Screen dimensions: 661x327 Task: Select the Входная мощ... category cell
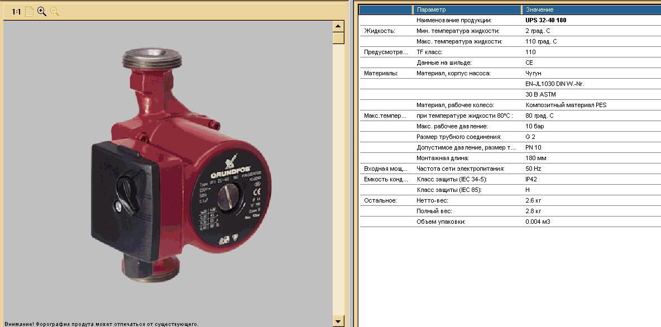coord(385,169)
